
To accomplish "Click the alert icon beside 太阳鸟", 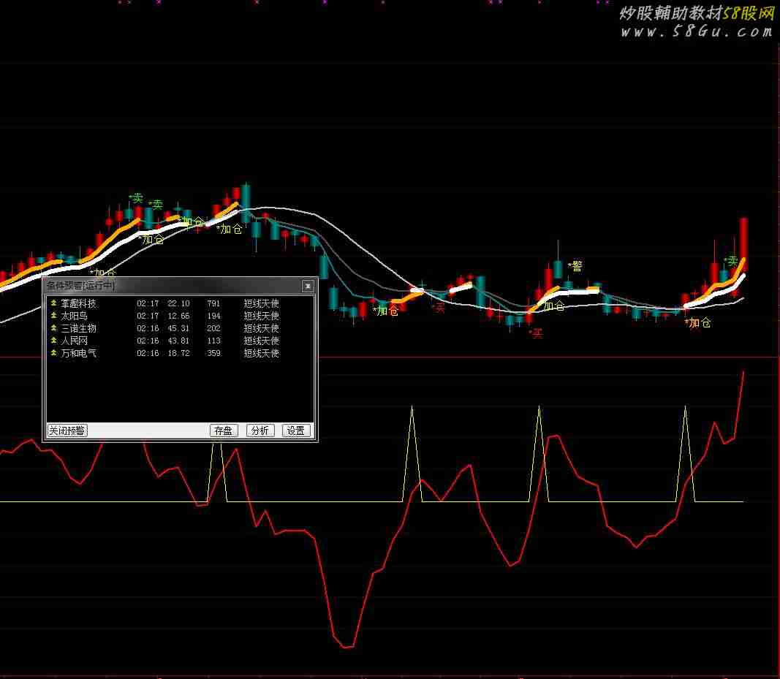I will [x=53, y=316].
